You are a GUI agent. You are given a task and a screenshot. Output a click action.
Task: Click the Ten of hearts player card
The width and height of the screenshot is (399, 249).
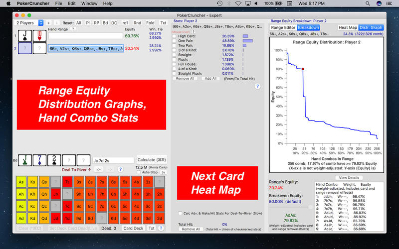click(39, 36)
